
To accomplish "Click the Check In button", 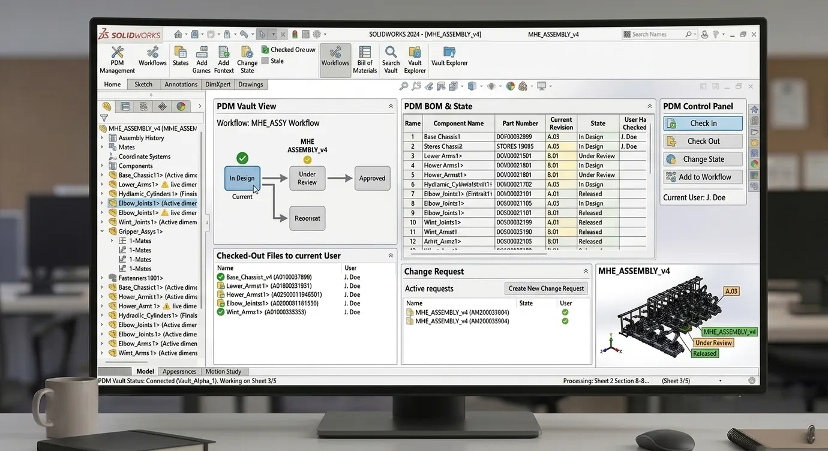I will click(x=703, y=124).
